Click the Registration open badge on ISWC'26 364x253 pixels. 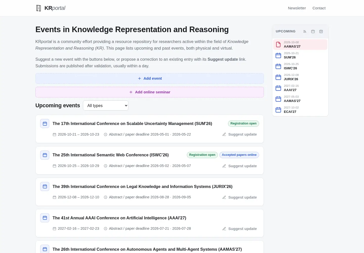(202, 155)
